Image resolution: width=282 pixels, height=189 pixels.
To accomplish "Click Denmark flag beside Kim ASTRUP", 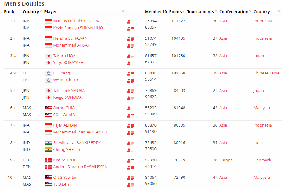I will pyautogui.click(x=48, y=160).
